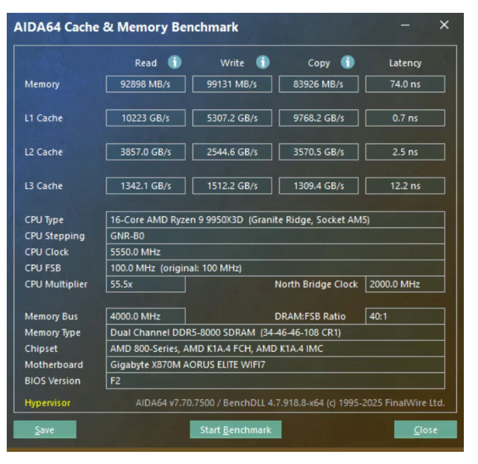The width and height of the screenshot is (478, 464).
Task: Click Memory Bus value 4000.0 MHz
Action: (145, 316)
